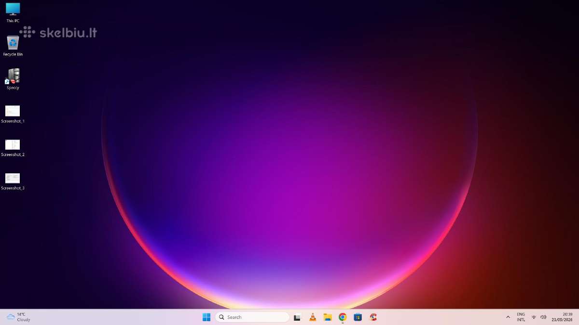Open the This PC desktop icon

[13, 13]
